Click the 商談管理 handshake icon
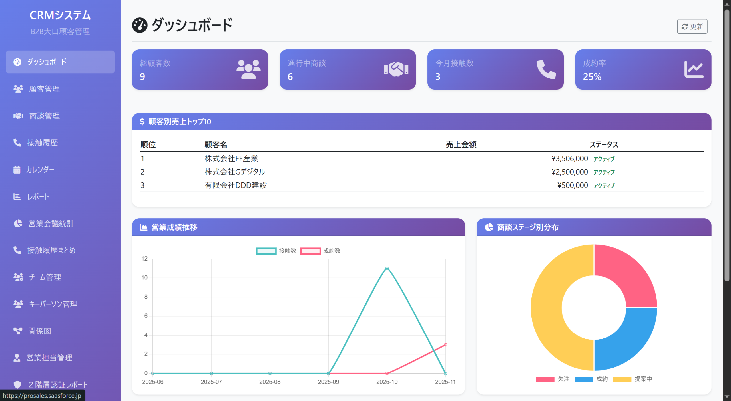This screenshot has height=401, width=731. coord(18,116)
